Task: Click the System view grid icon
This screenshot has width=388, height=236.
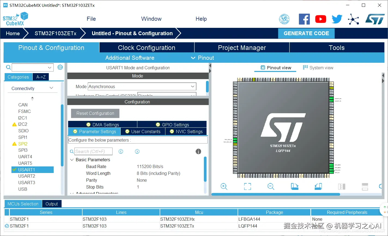Action: 305,67
